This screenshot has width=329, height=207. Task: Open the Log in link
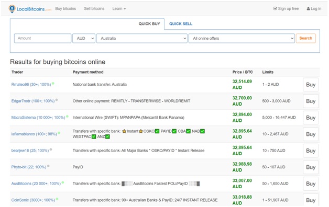coord(314,8)
